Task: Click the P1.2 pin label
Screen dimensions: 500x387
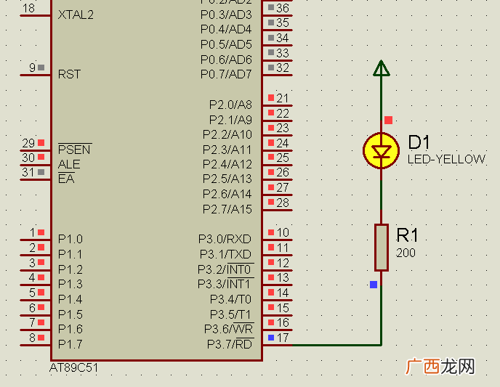Action: (x=70, y=269)
